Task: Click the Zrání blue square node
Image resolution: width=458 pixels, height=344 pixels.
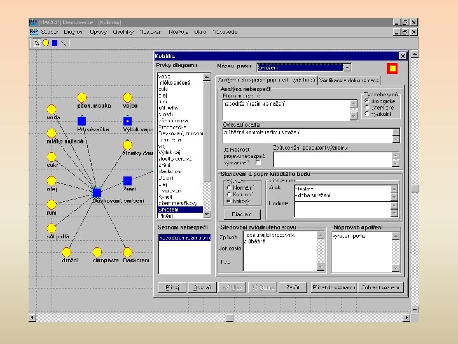Action: 127,181
